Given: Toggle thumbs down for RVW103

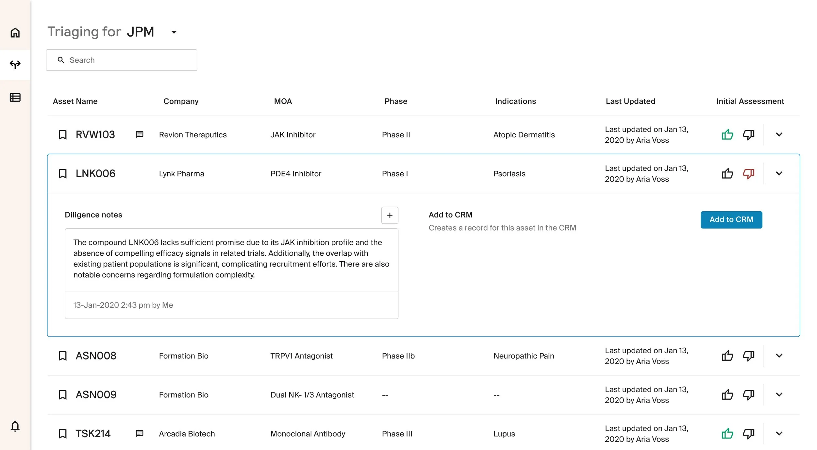Looking at the screenshot, I should pos(748,135).
